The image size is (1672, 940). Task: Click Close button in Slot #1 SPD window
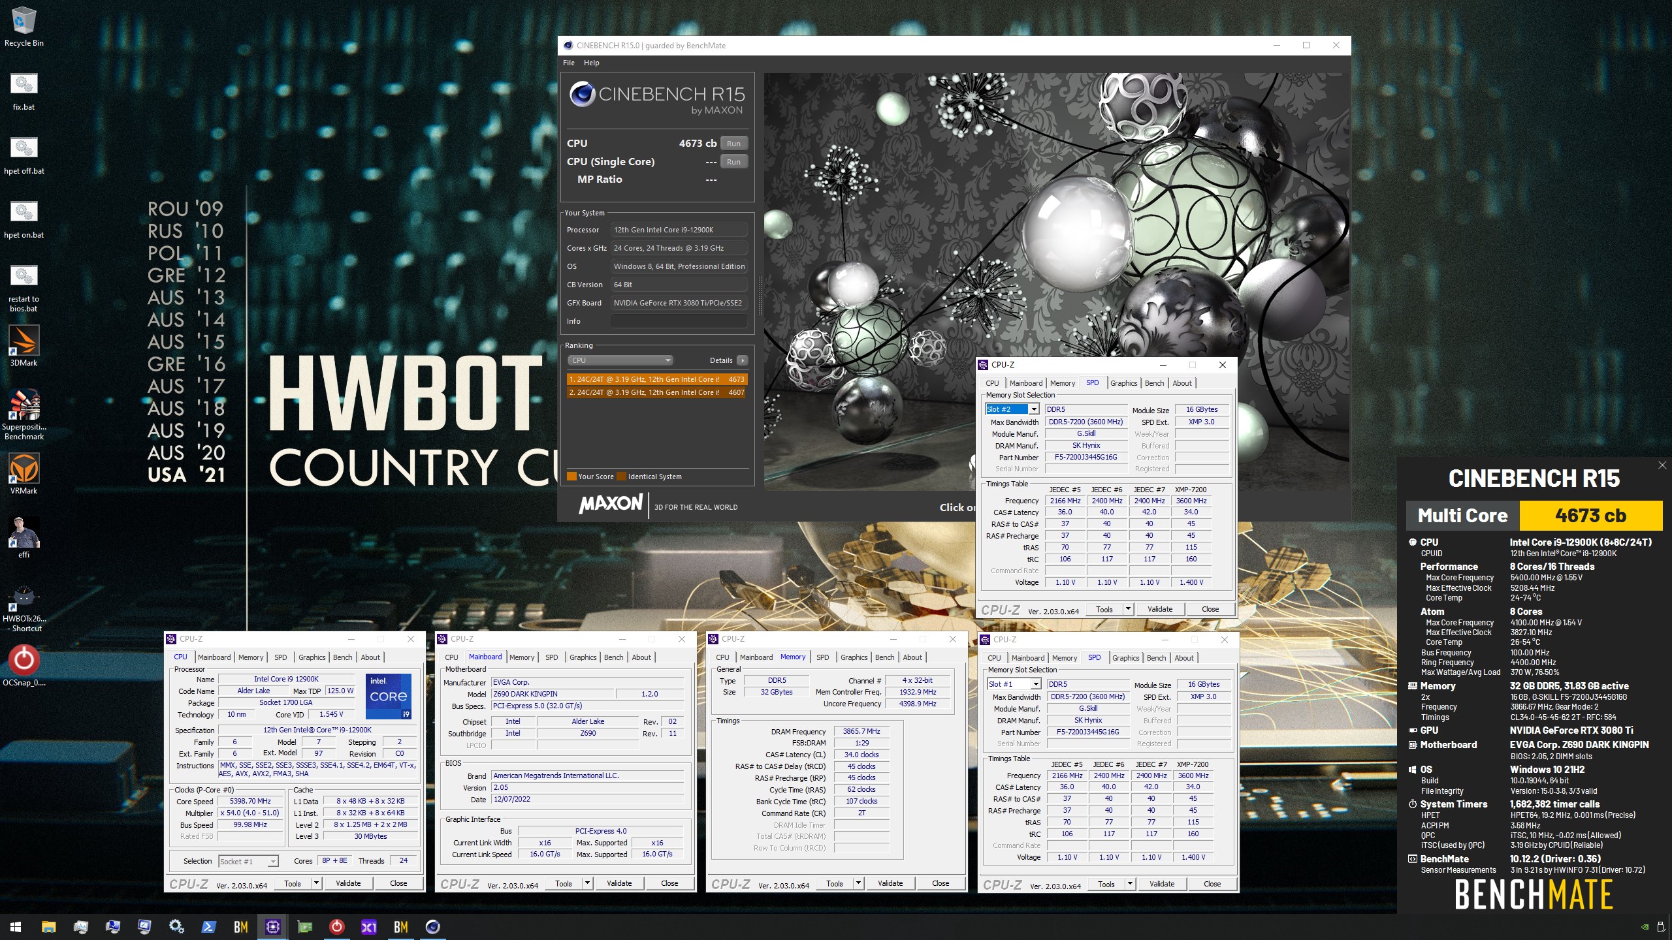coord(1212,884)
